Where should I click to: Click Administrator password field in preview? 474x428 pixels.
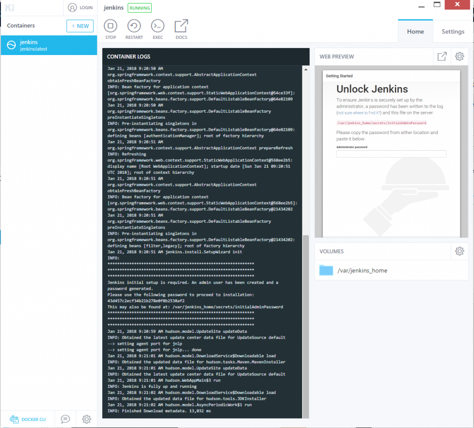point(391,154)
